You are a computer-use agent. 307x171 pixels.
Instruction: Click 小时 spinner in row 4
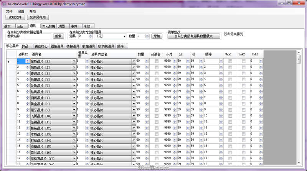[175, 79]
